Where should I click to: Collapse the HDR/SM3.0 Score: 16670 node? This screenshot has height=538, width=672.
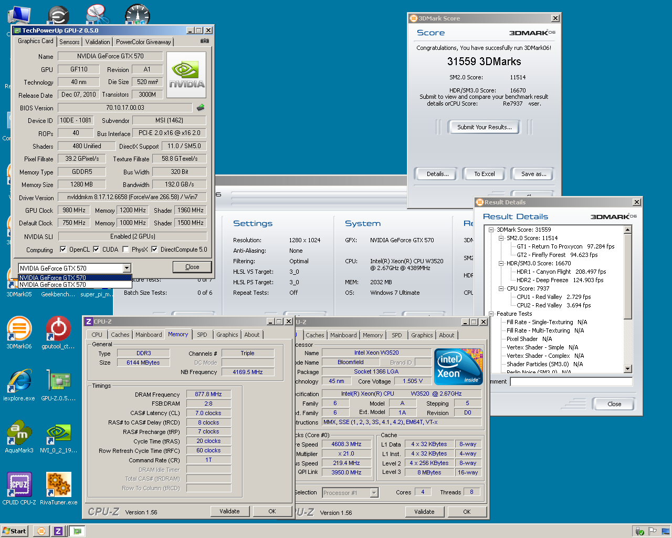click(501, 263)
